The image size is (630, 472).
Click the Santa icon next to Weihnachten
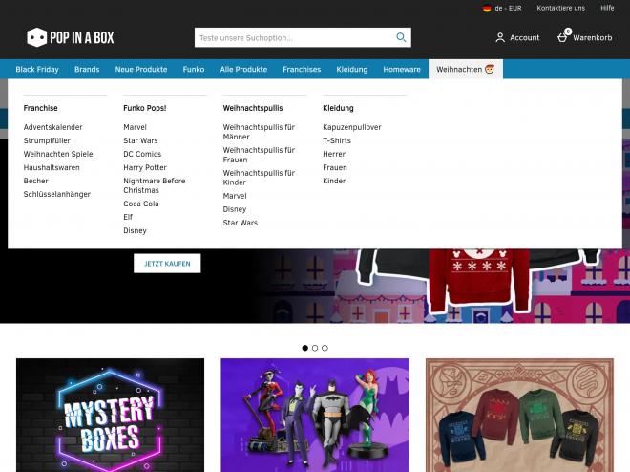coord(490,69)
